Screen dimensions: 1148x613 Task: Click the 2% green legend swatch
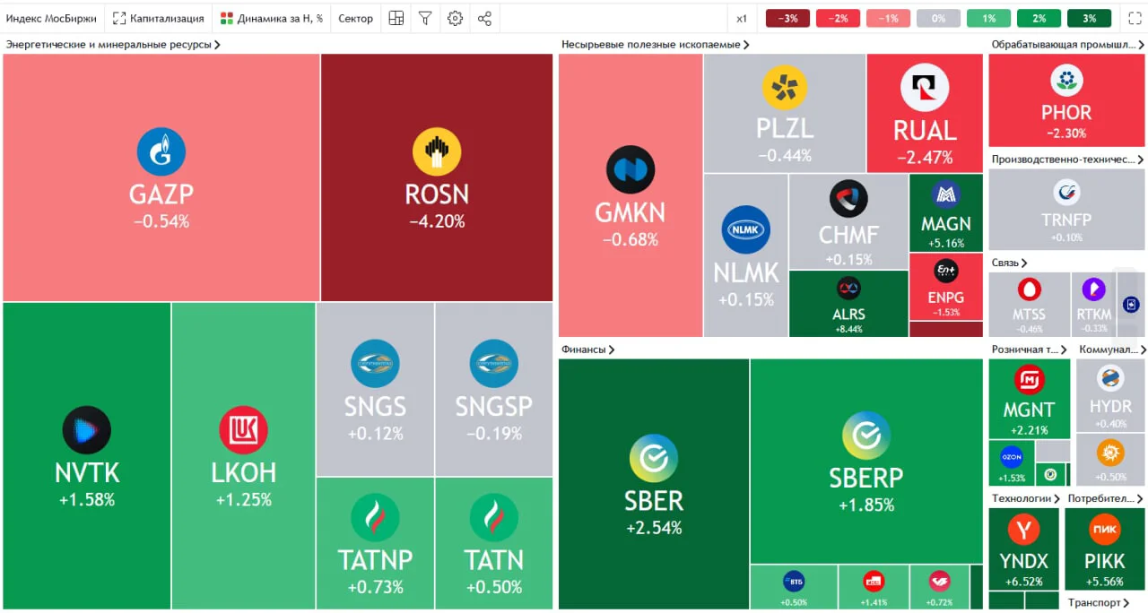pyautogui.click(x=1039, y=18)
